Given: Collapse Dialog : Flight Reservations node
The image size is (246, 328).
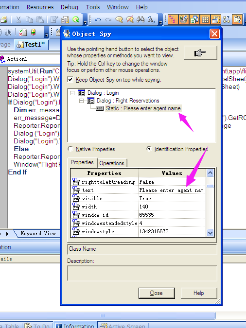Looking at the screenshot, I should (x=82, y=101).
